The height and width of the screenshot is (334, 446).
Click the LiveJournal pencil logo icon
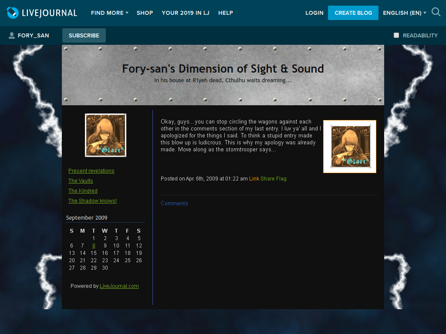[x=13, y=13]
